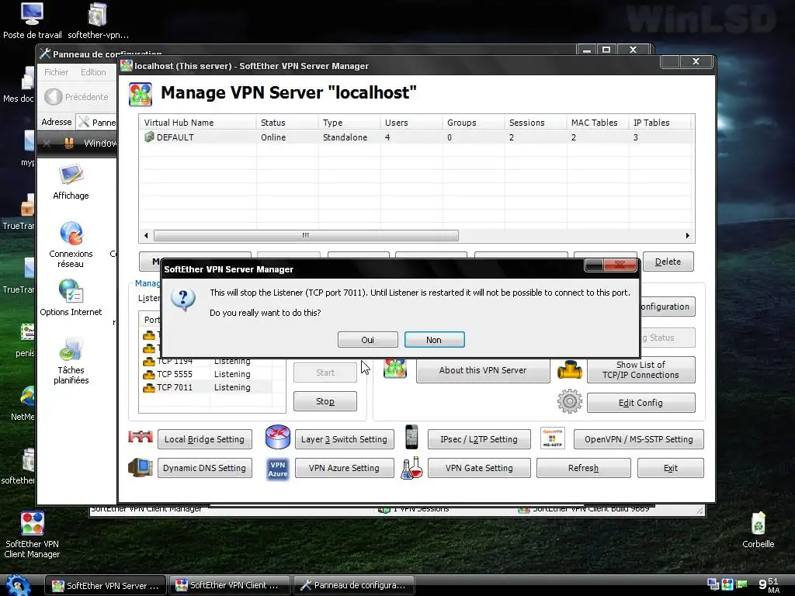Close the localhost Server Manager window
Screen dimensions: 795x596
696,61
